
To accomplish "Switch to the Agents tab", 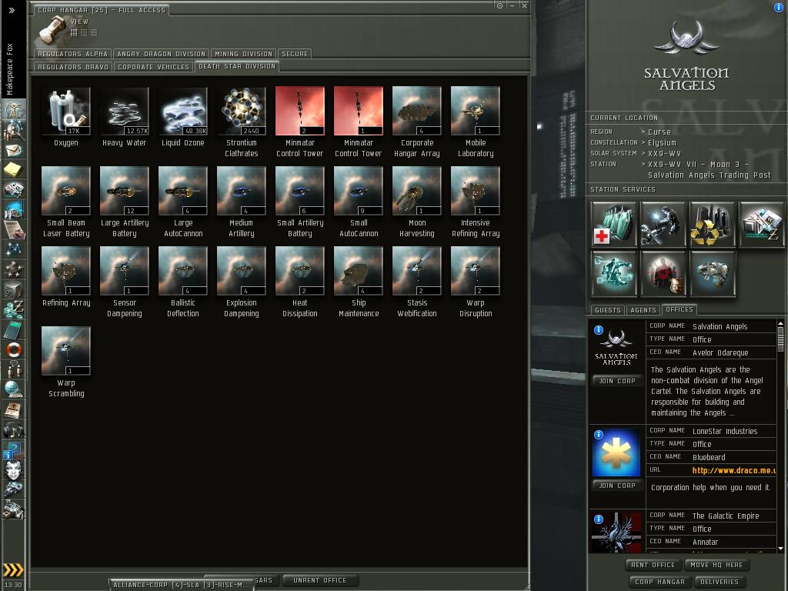I will (x=643, y=310).
